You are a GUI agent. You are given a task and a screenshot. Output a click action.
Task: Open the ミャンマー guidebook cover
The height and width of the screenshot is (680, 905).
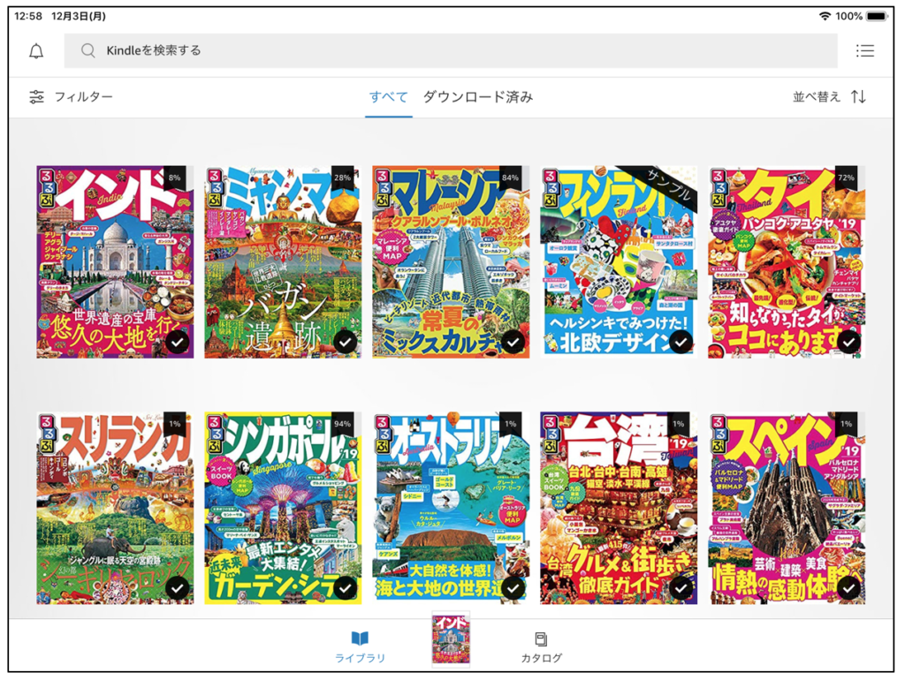[283, 262]
